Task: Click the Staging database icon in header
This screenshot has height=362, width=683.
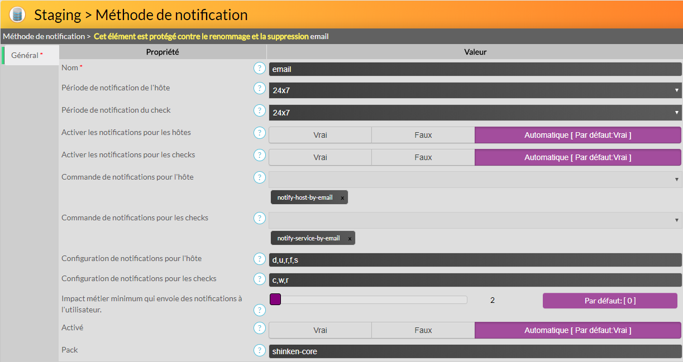Action: click(x=17, y=15)
